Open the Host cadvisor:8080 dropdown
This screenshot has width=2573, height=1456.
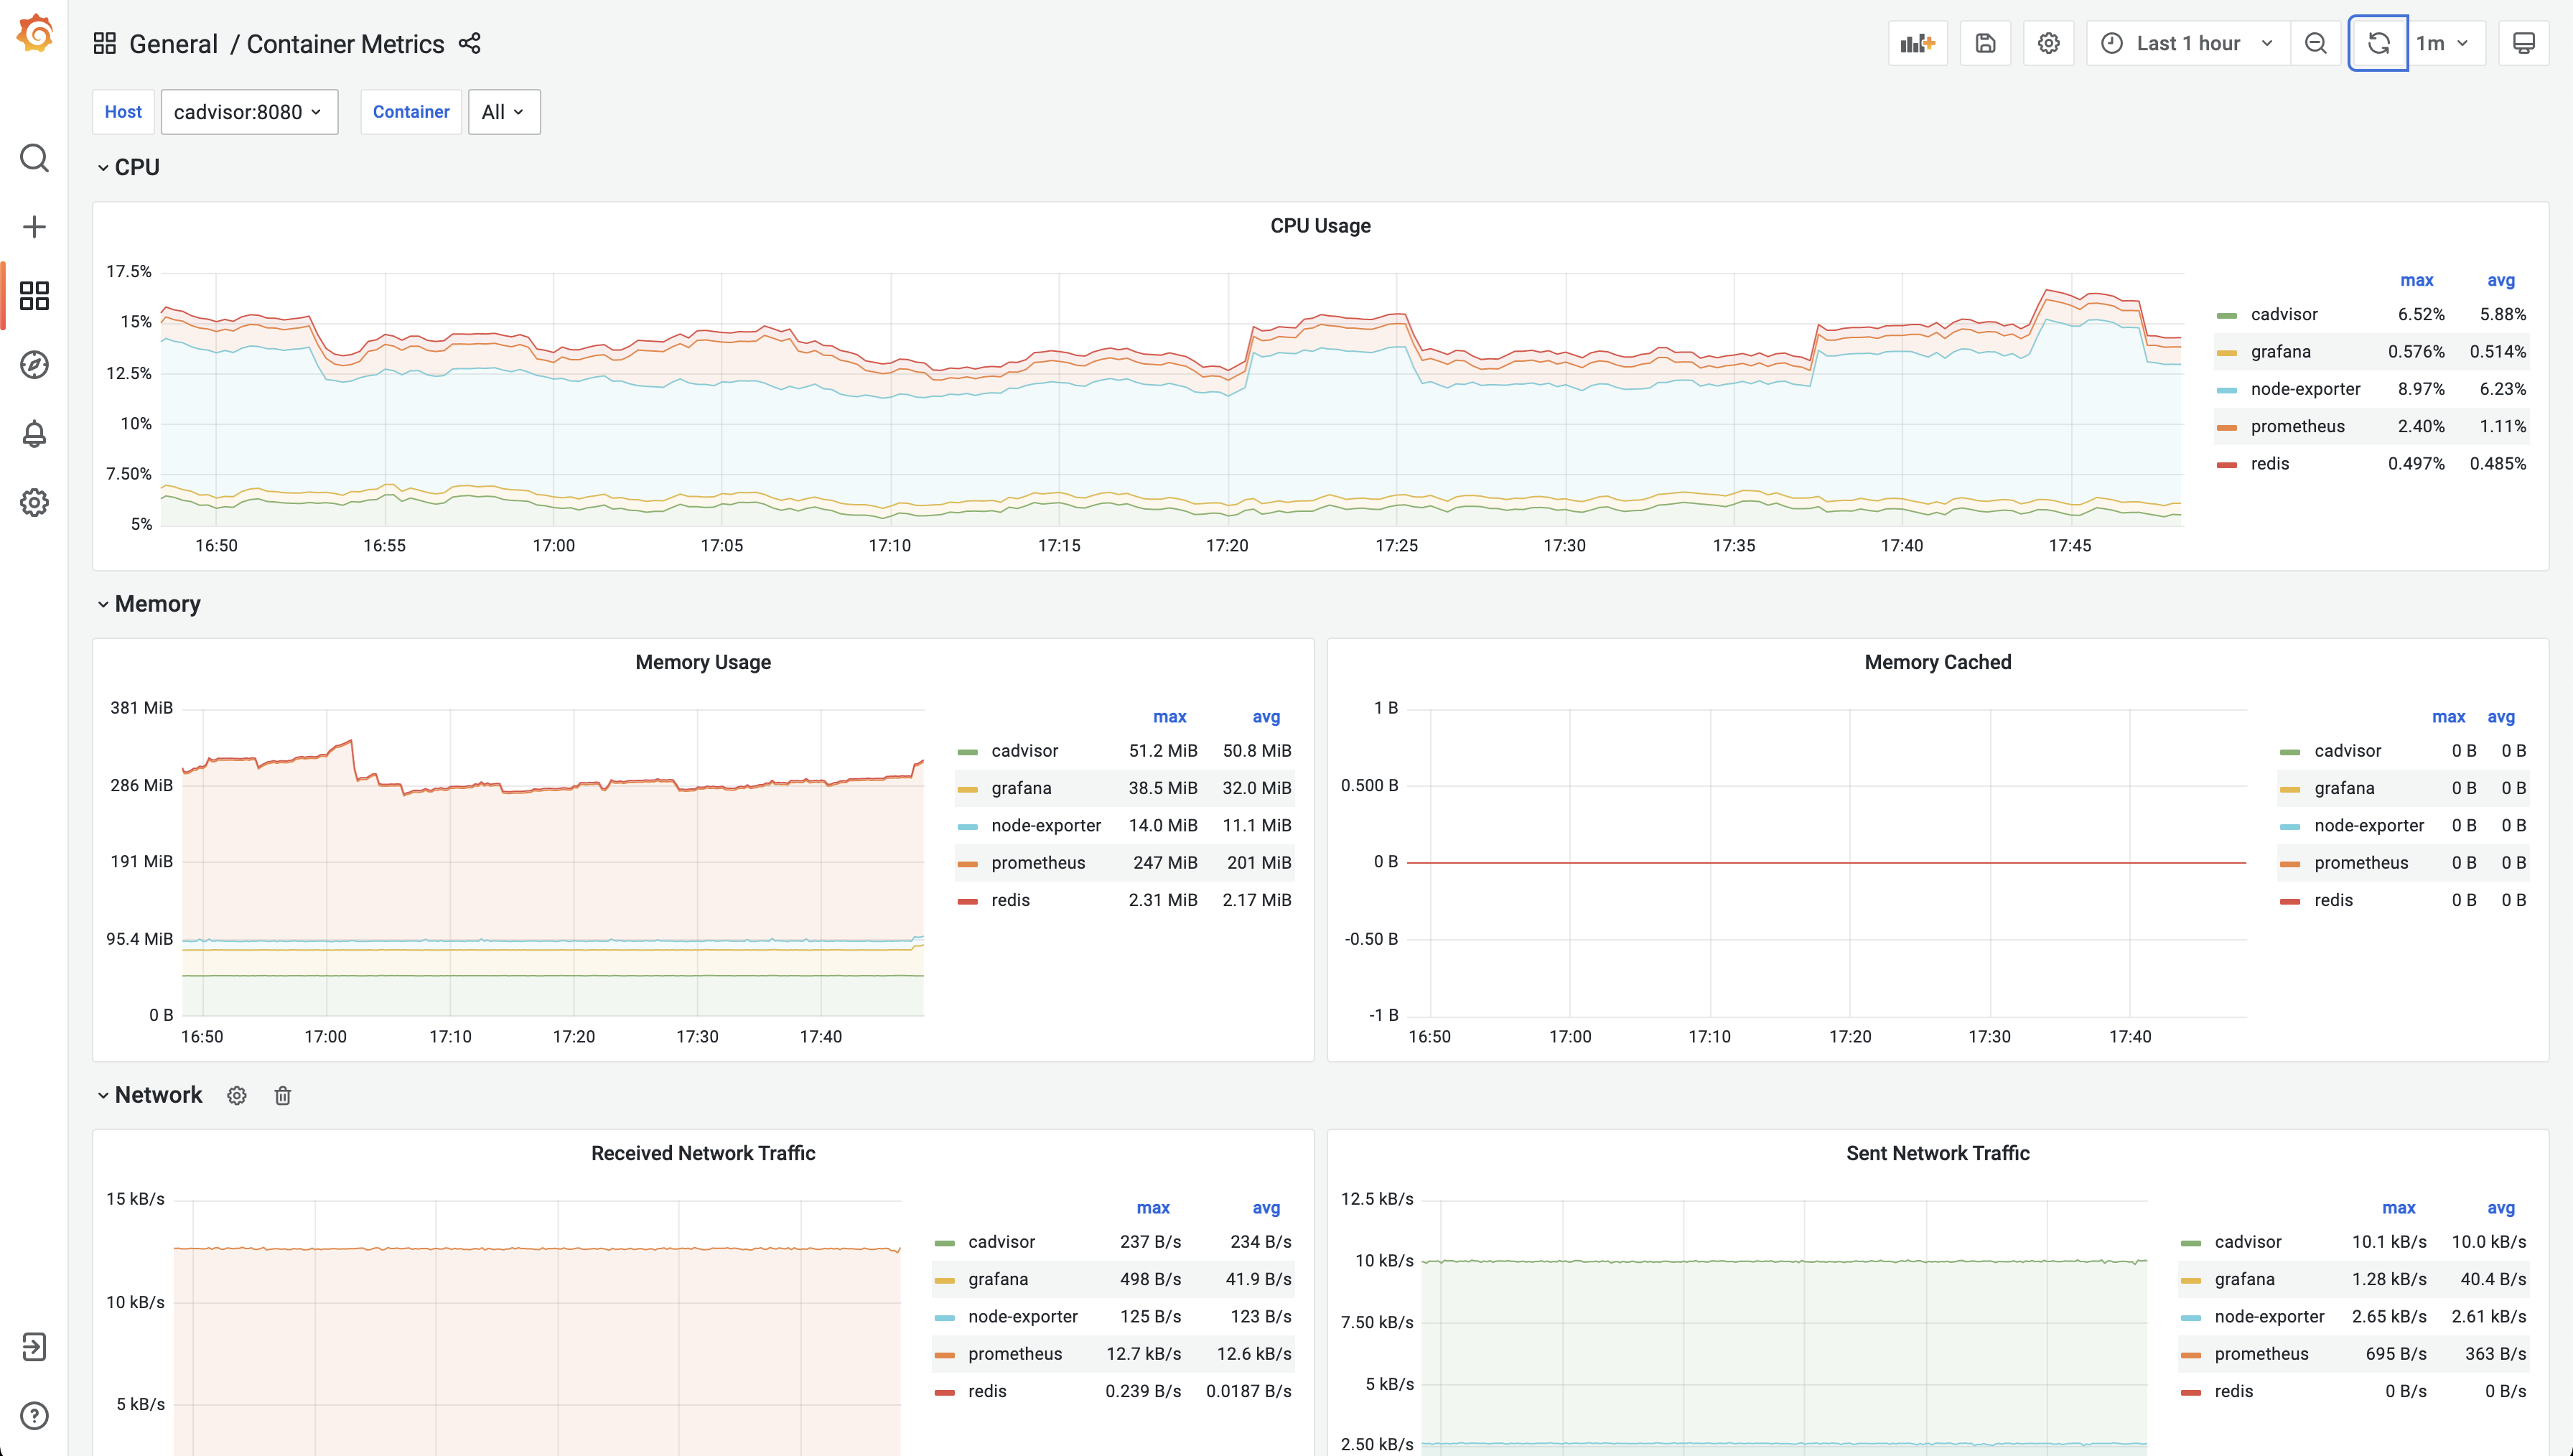click(x=249, y=112)
